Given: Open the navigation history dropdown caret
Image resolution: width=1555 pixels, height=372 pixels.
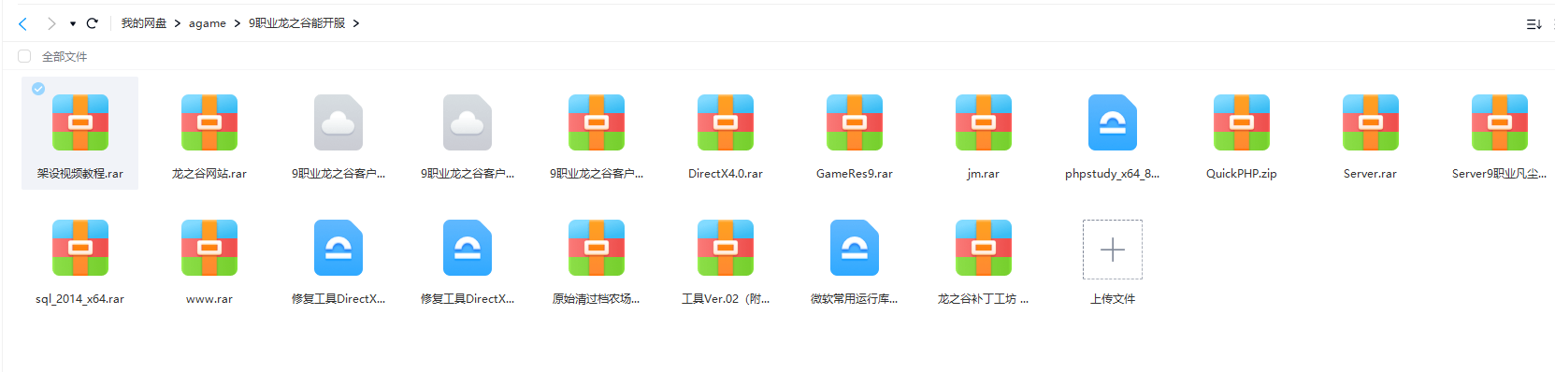Looking at the screenshot, I should point(73,23).
